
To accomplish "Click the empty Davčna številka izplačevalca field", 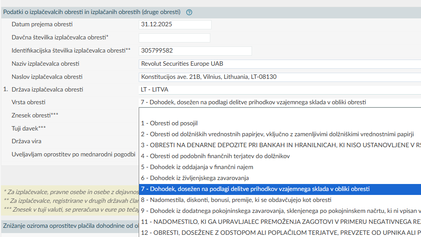I will point(174,38).
